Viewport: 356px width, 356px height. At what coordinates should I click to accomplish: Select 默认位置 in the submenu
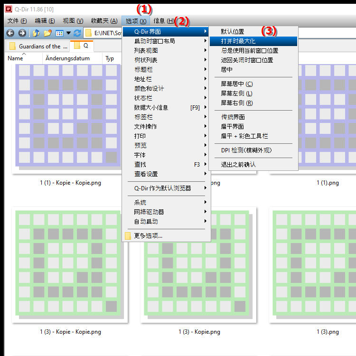click(253, 31)
